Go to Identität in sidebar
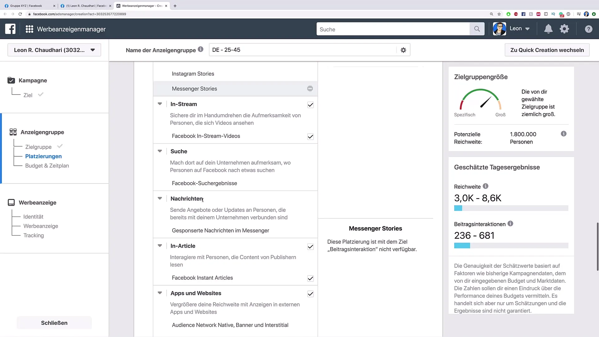 coord(33,217)
